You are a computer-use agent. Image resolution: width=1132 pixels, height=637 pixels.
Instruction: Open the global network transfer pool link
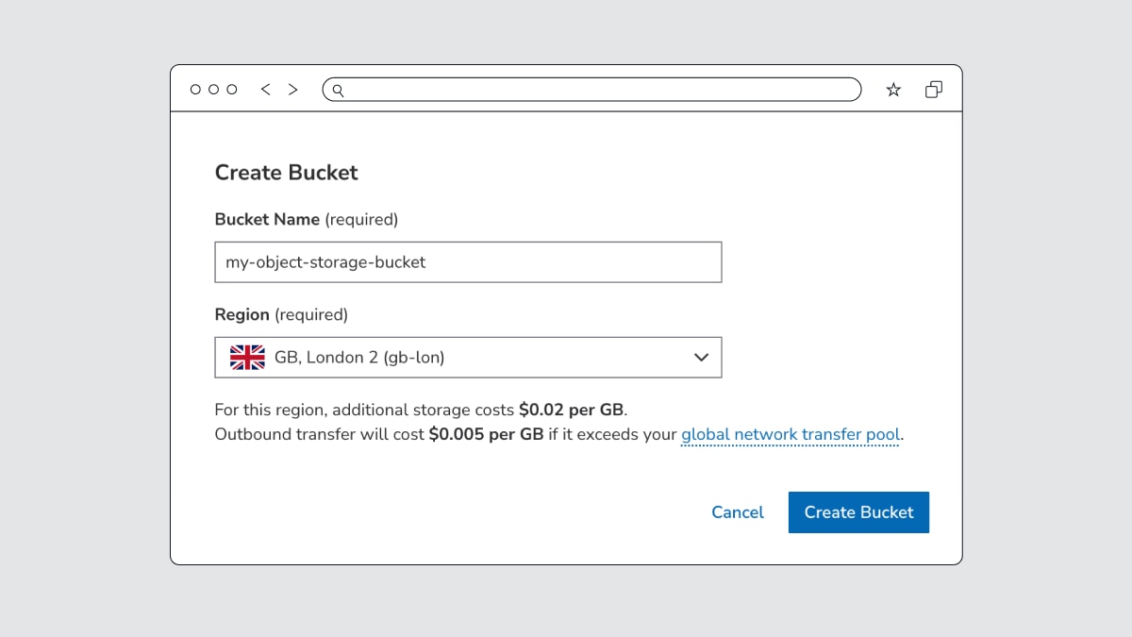[x=791, y=434]
